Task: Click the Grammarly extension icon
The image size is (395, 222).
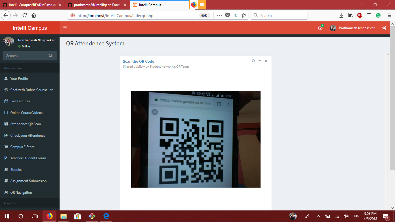Action: coord(378,16)
